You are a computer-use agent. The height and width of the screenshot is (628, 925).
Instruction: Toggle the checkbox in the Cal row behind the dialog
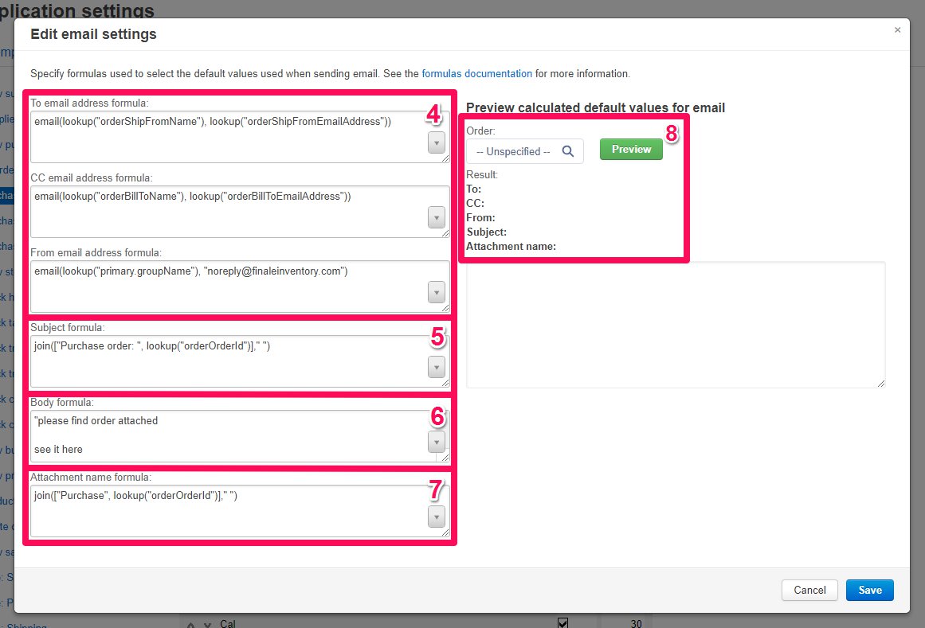pyautogui.click(x=562, y=622)
